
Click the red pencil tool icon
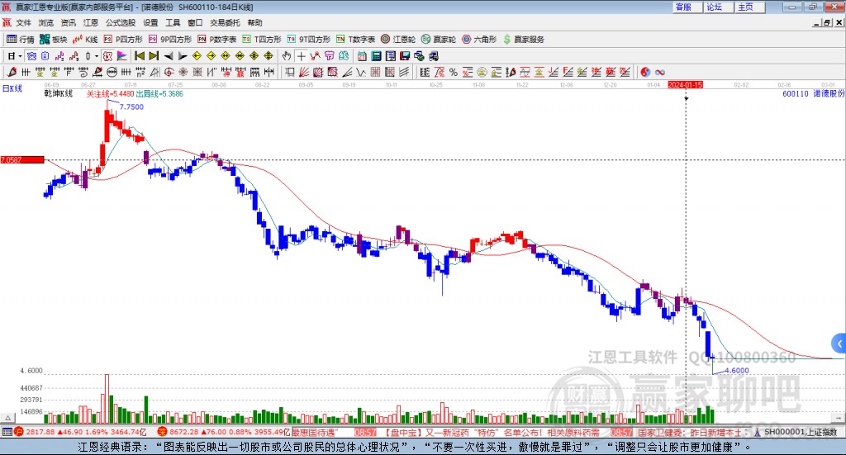[x=12, y=72]
